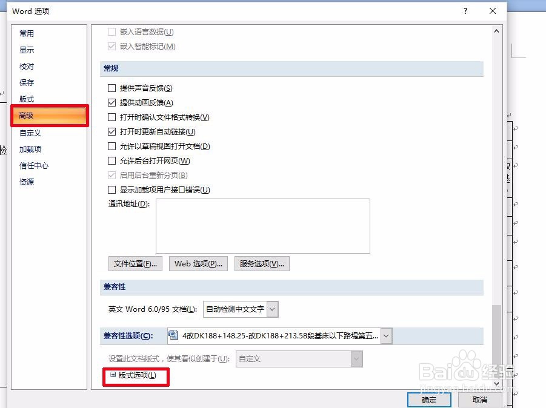Click the 兼容性 section header text
This screenshot has height=408, width=546.
(115, 286)
